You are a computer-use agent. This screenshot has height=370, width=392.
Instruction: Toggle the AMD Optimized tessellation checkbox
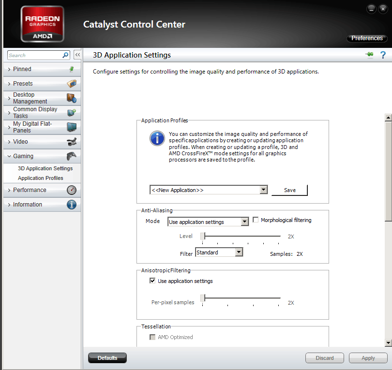pos(152,337)
